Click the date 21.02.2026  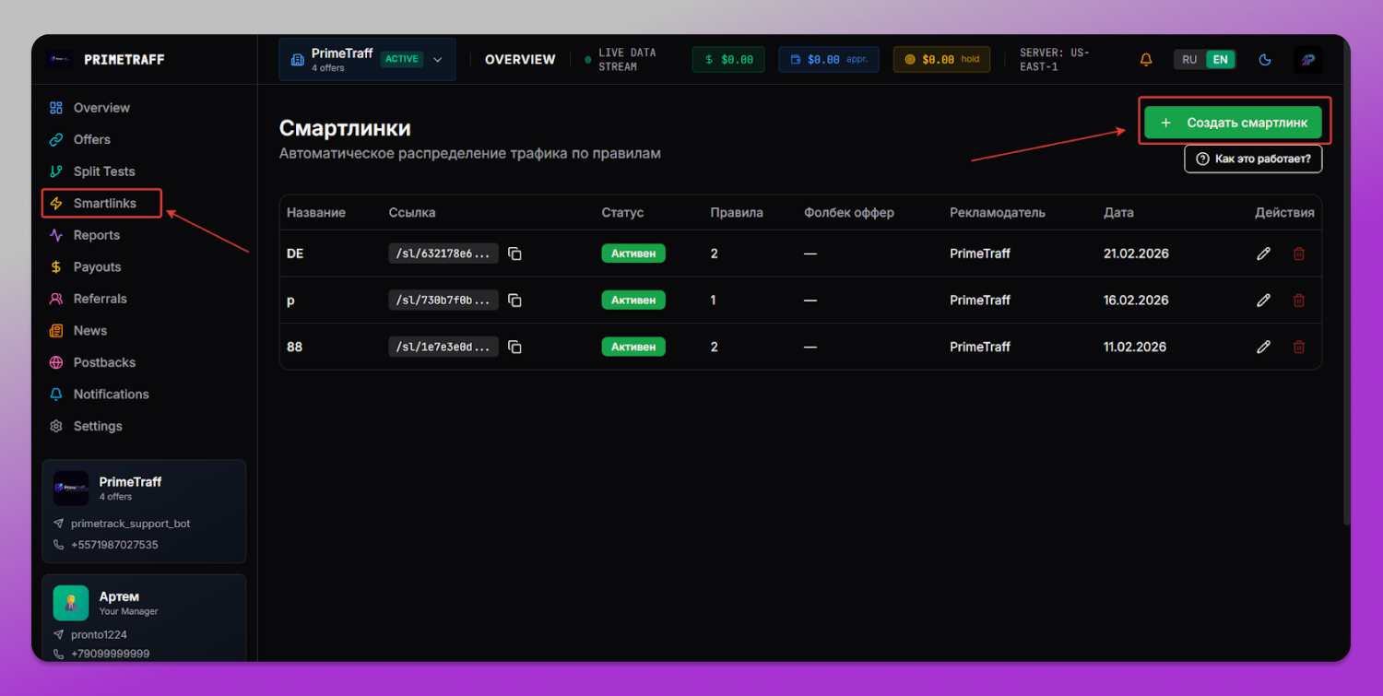1136,254
